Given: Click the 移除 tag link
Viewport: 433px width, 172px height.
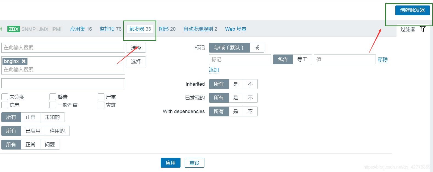Looking at the screenshot, I should tap(383, 59).
